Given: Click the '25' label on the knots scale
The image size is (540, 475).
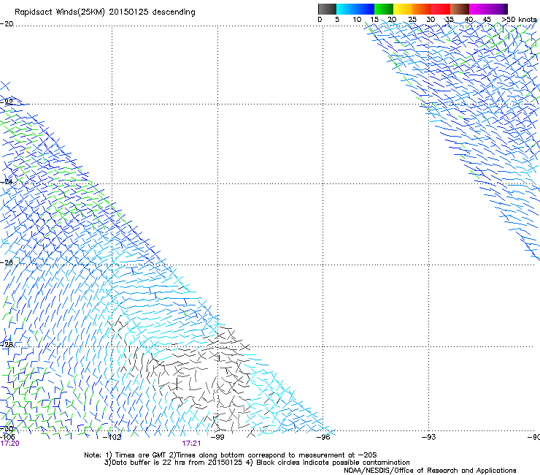Looking at the screenshot, I should 412,20.
